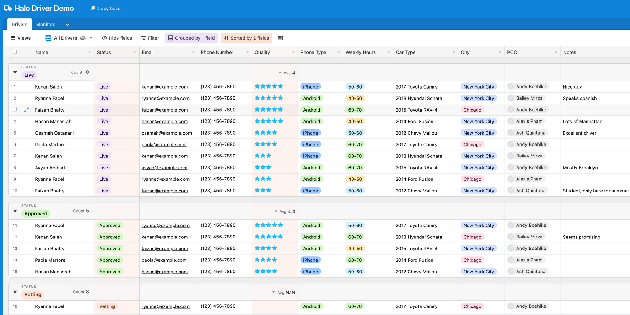Select the checkbox on Faizan Bhatty's row

(x=14, y=110)
